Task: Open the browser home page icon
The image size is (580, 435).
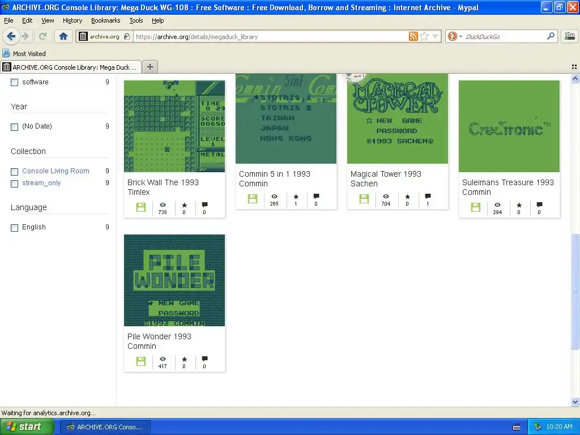Action: pyautogui.click(x=63, y=36)
